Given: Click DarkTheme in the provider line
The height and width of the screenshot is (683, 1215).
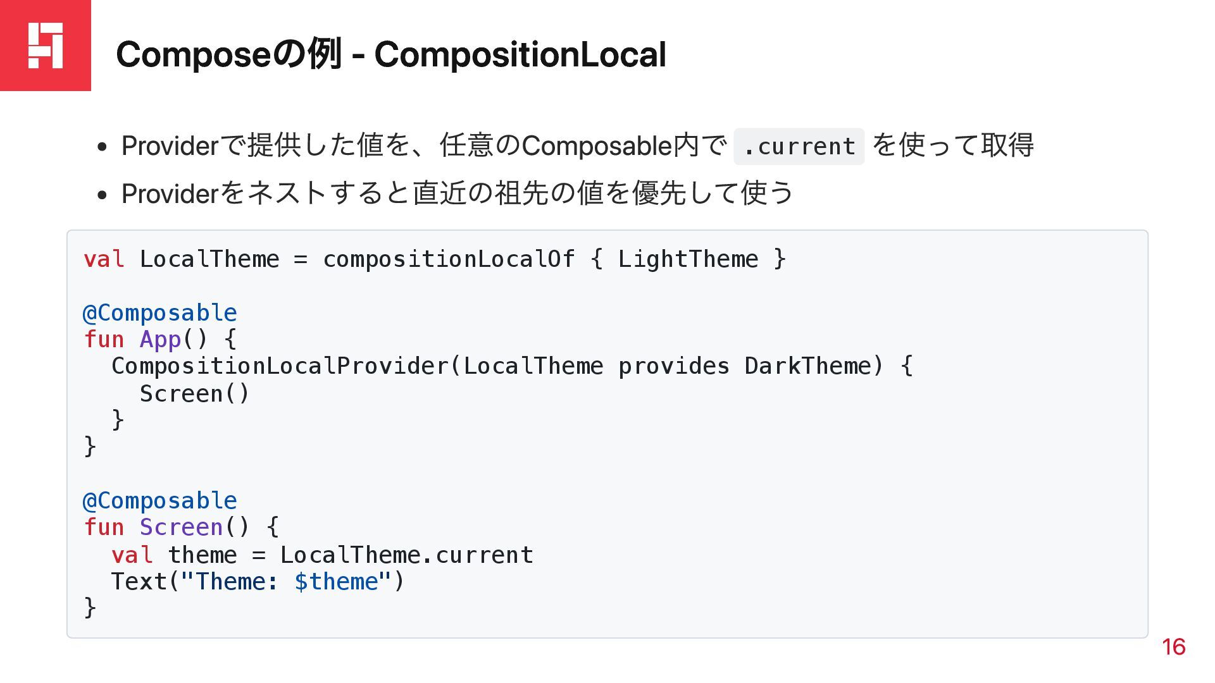Looking at the screenshot, I should (807, 366).
